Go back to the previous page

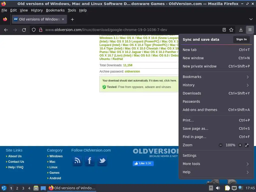click(x=6, y=30)
